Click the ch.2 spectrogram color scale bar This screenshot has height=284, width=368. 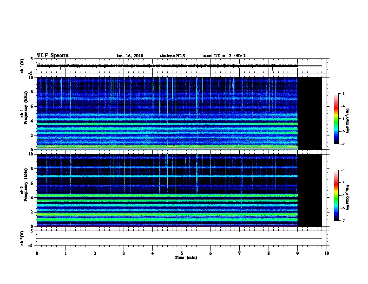(x=336, y=195)
